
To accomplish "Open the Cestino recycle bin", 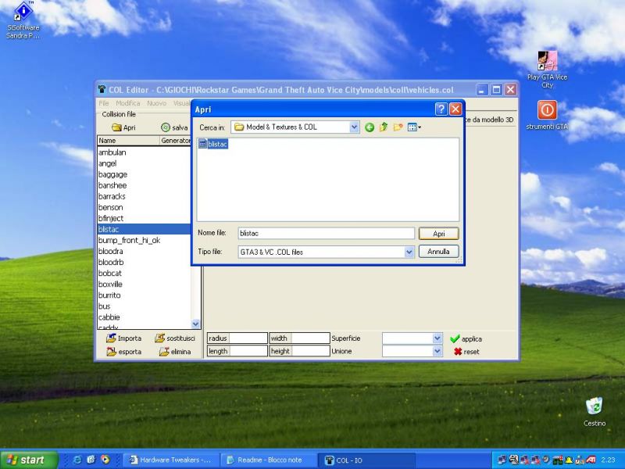I will coord(595,411).
